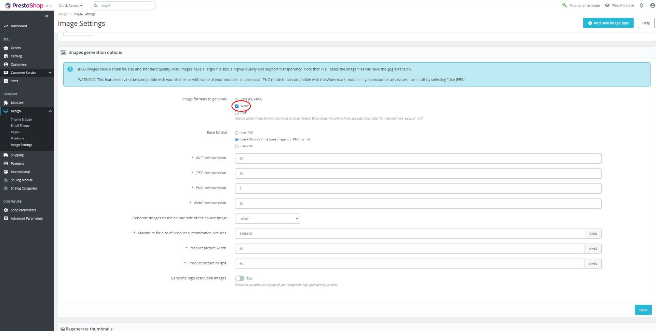Open Orders menu item
The height and width of the screenshot is (331, 656).
(16, 48)
